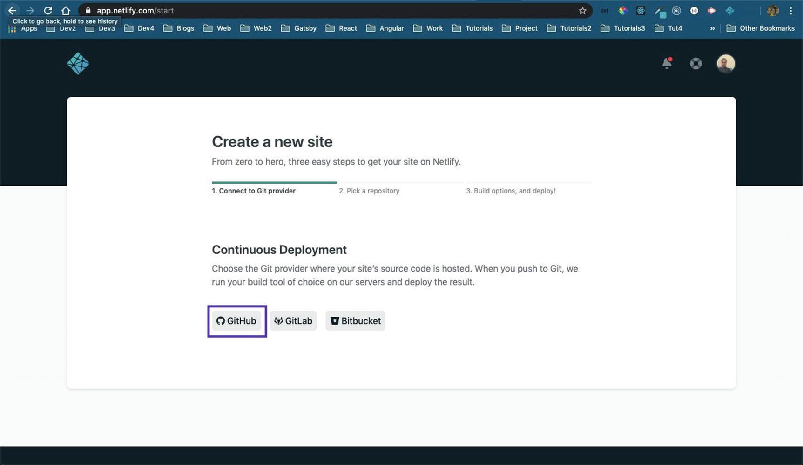Connect with the GitHub button
803x465 pixels.
click(x=236, y=321)
